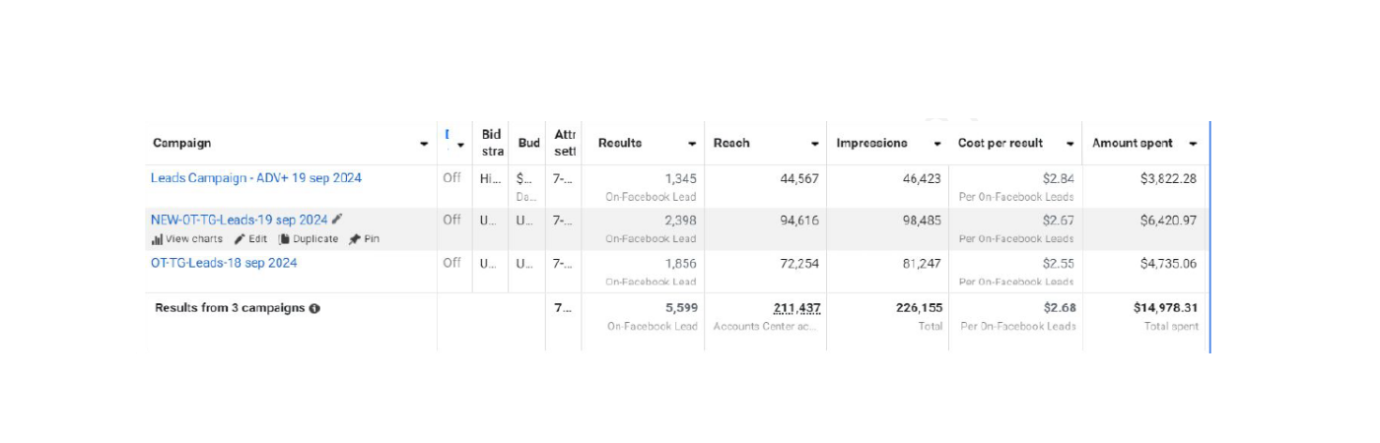Click info icon next to Results from 3 campaigns
The height and width of the screenshot is (443, 1380).
coord(314,308)
